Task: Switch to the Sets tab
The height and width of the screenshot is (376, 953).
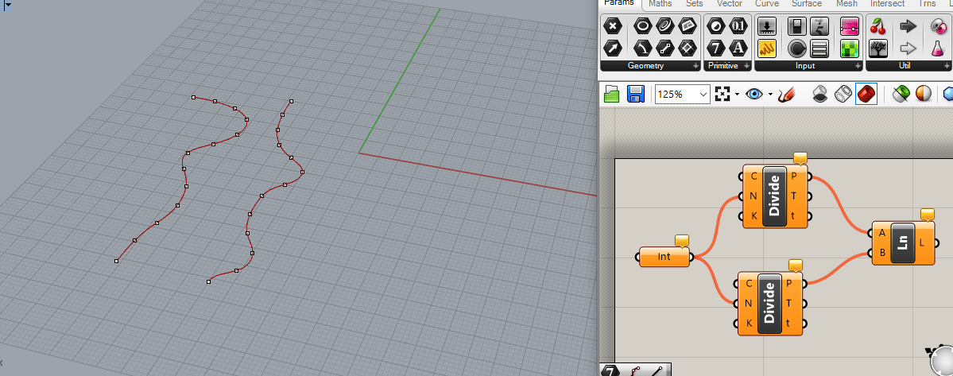Action: point(694,4)
